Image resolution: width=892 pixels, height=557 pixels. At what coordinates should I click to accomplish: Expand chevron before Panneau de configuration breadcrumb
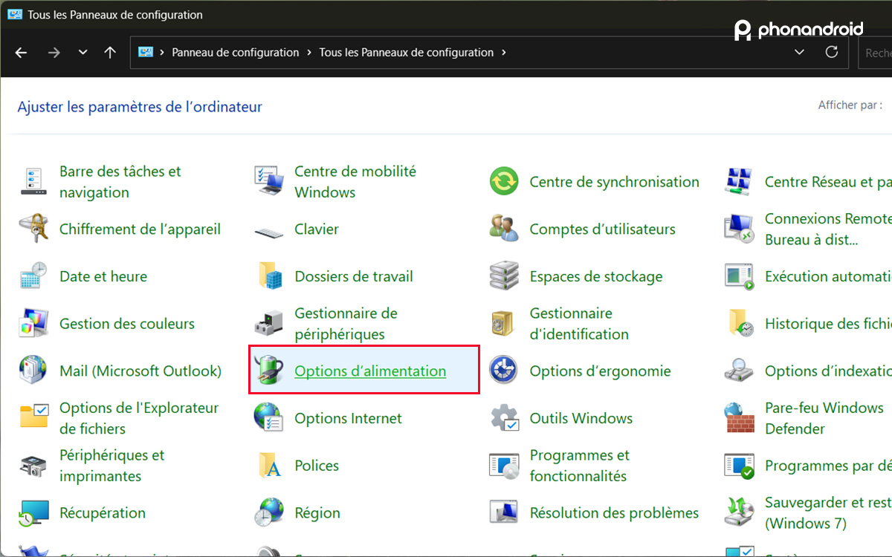161,53
